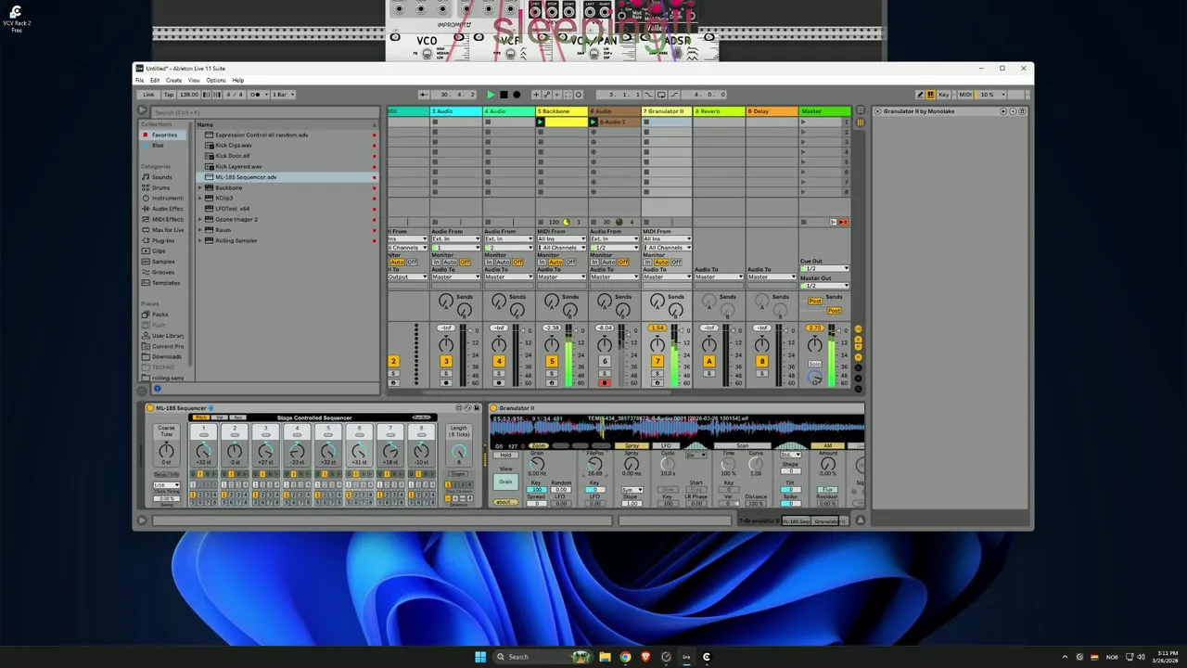The image size is (1187, 668).
Task: Click the MIDI Arrangement Overdub plus icon
Action: [535, 95]
